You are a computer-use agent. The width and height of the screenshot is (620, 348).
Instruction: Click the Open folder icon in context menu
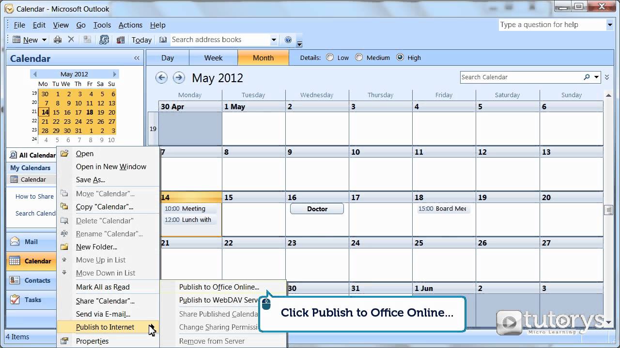(x=64, y=154)
